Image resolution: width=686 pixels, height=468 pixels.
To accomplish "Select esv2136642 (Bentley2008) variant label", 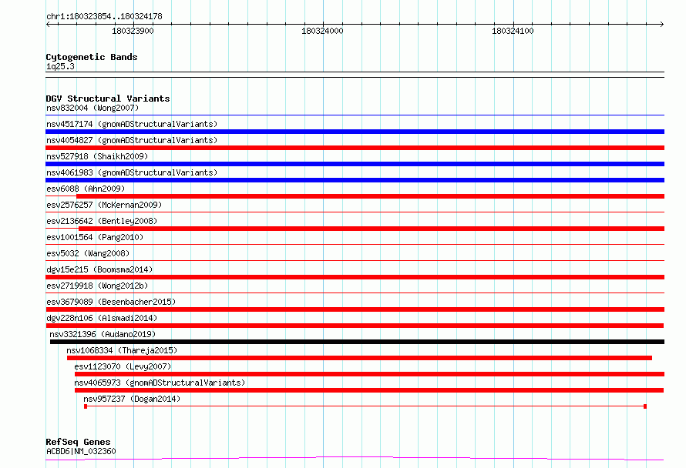I will (102, 221).
